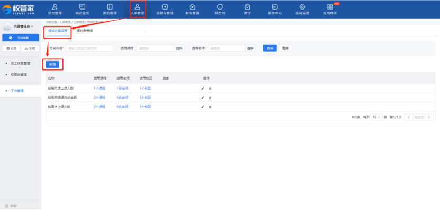Open the 应用商店 icon
Screen dimensions: 440x210
pos(330,7)
